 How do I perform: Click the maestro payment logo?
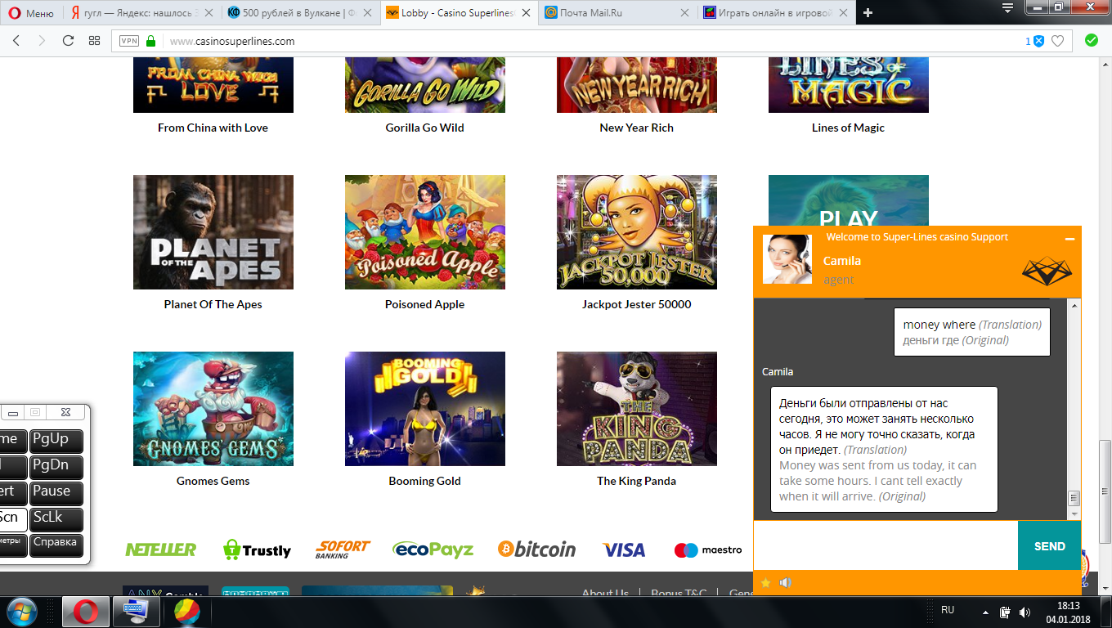point(708,549)
